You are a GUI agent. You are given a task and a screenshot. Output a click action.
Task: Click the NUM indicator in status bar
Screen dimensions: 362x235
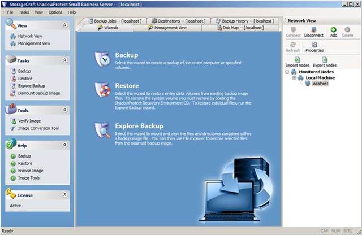[x=335, y=231]
